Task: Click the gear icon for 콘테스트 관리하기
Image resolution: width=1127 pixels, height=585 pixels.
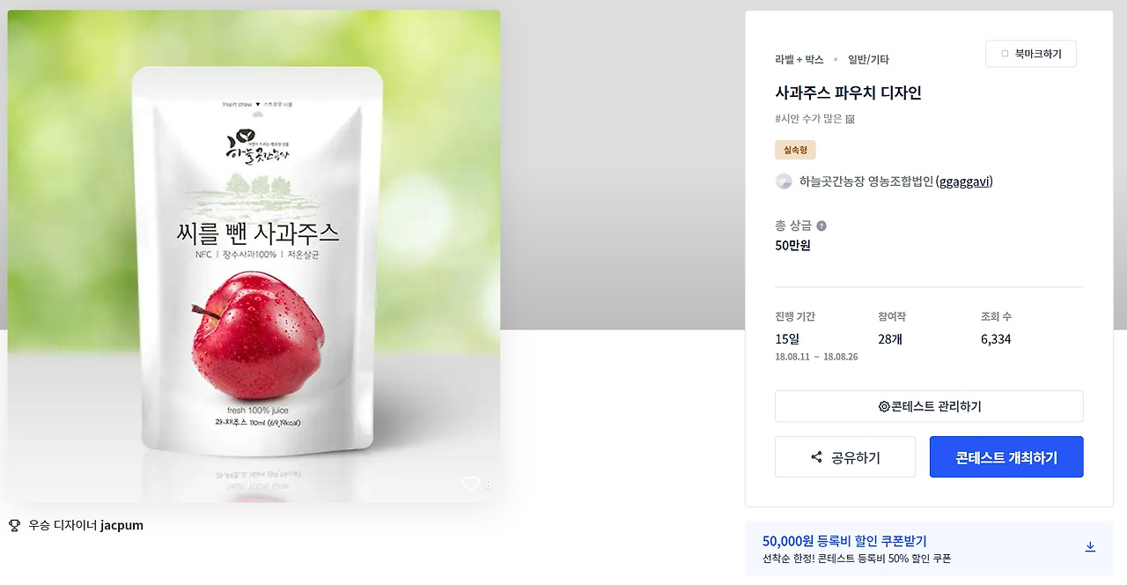Action: click(884, 406)
